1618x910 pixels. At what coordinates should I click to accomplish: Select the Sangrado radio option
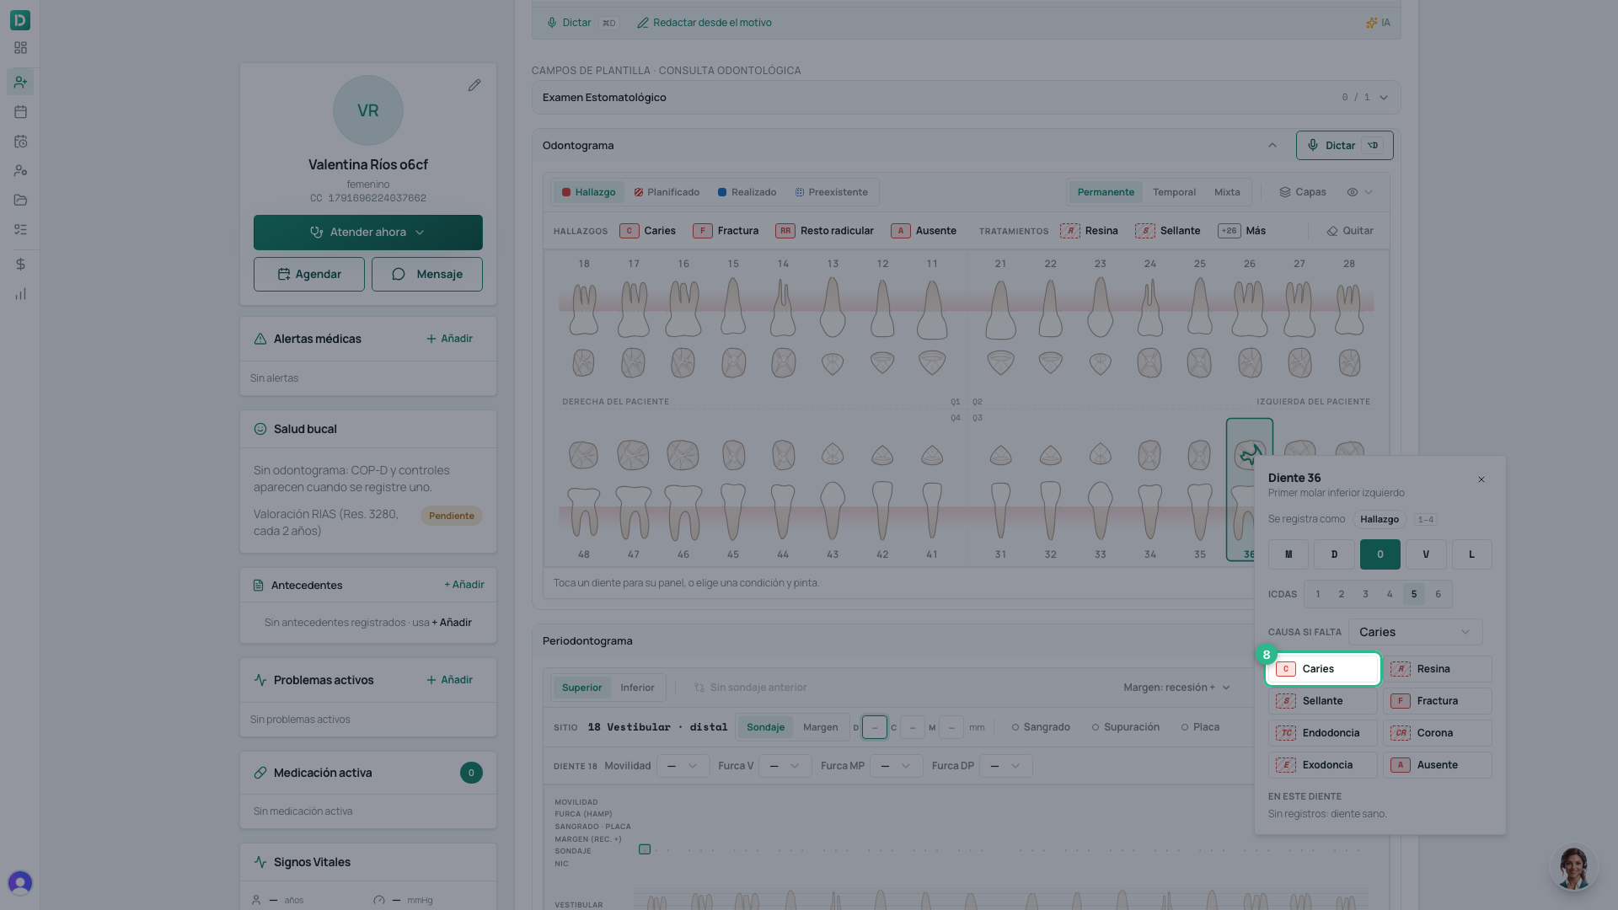tap(1040, 727)
